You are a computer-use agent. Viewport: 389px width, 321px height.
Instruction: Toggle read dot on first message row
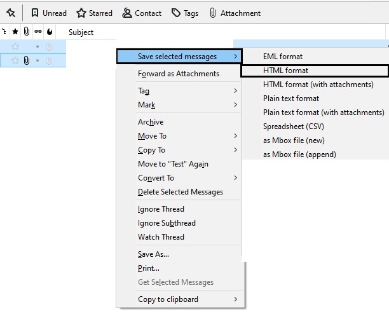[x=38, y=46]
